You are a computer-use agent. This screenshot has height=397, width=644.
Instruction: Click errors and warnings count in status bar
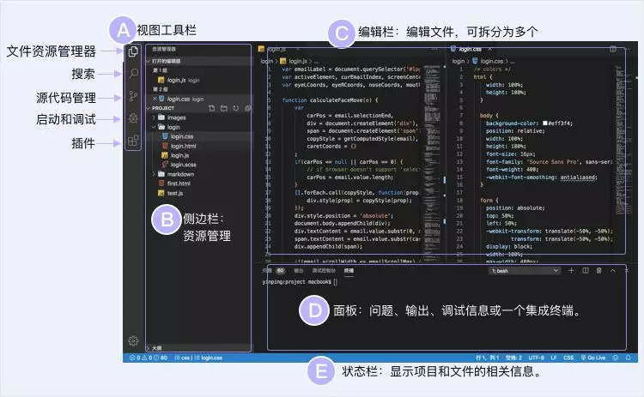149,358
